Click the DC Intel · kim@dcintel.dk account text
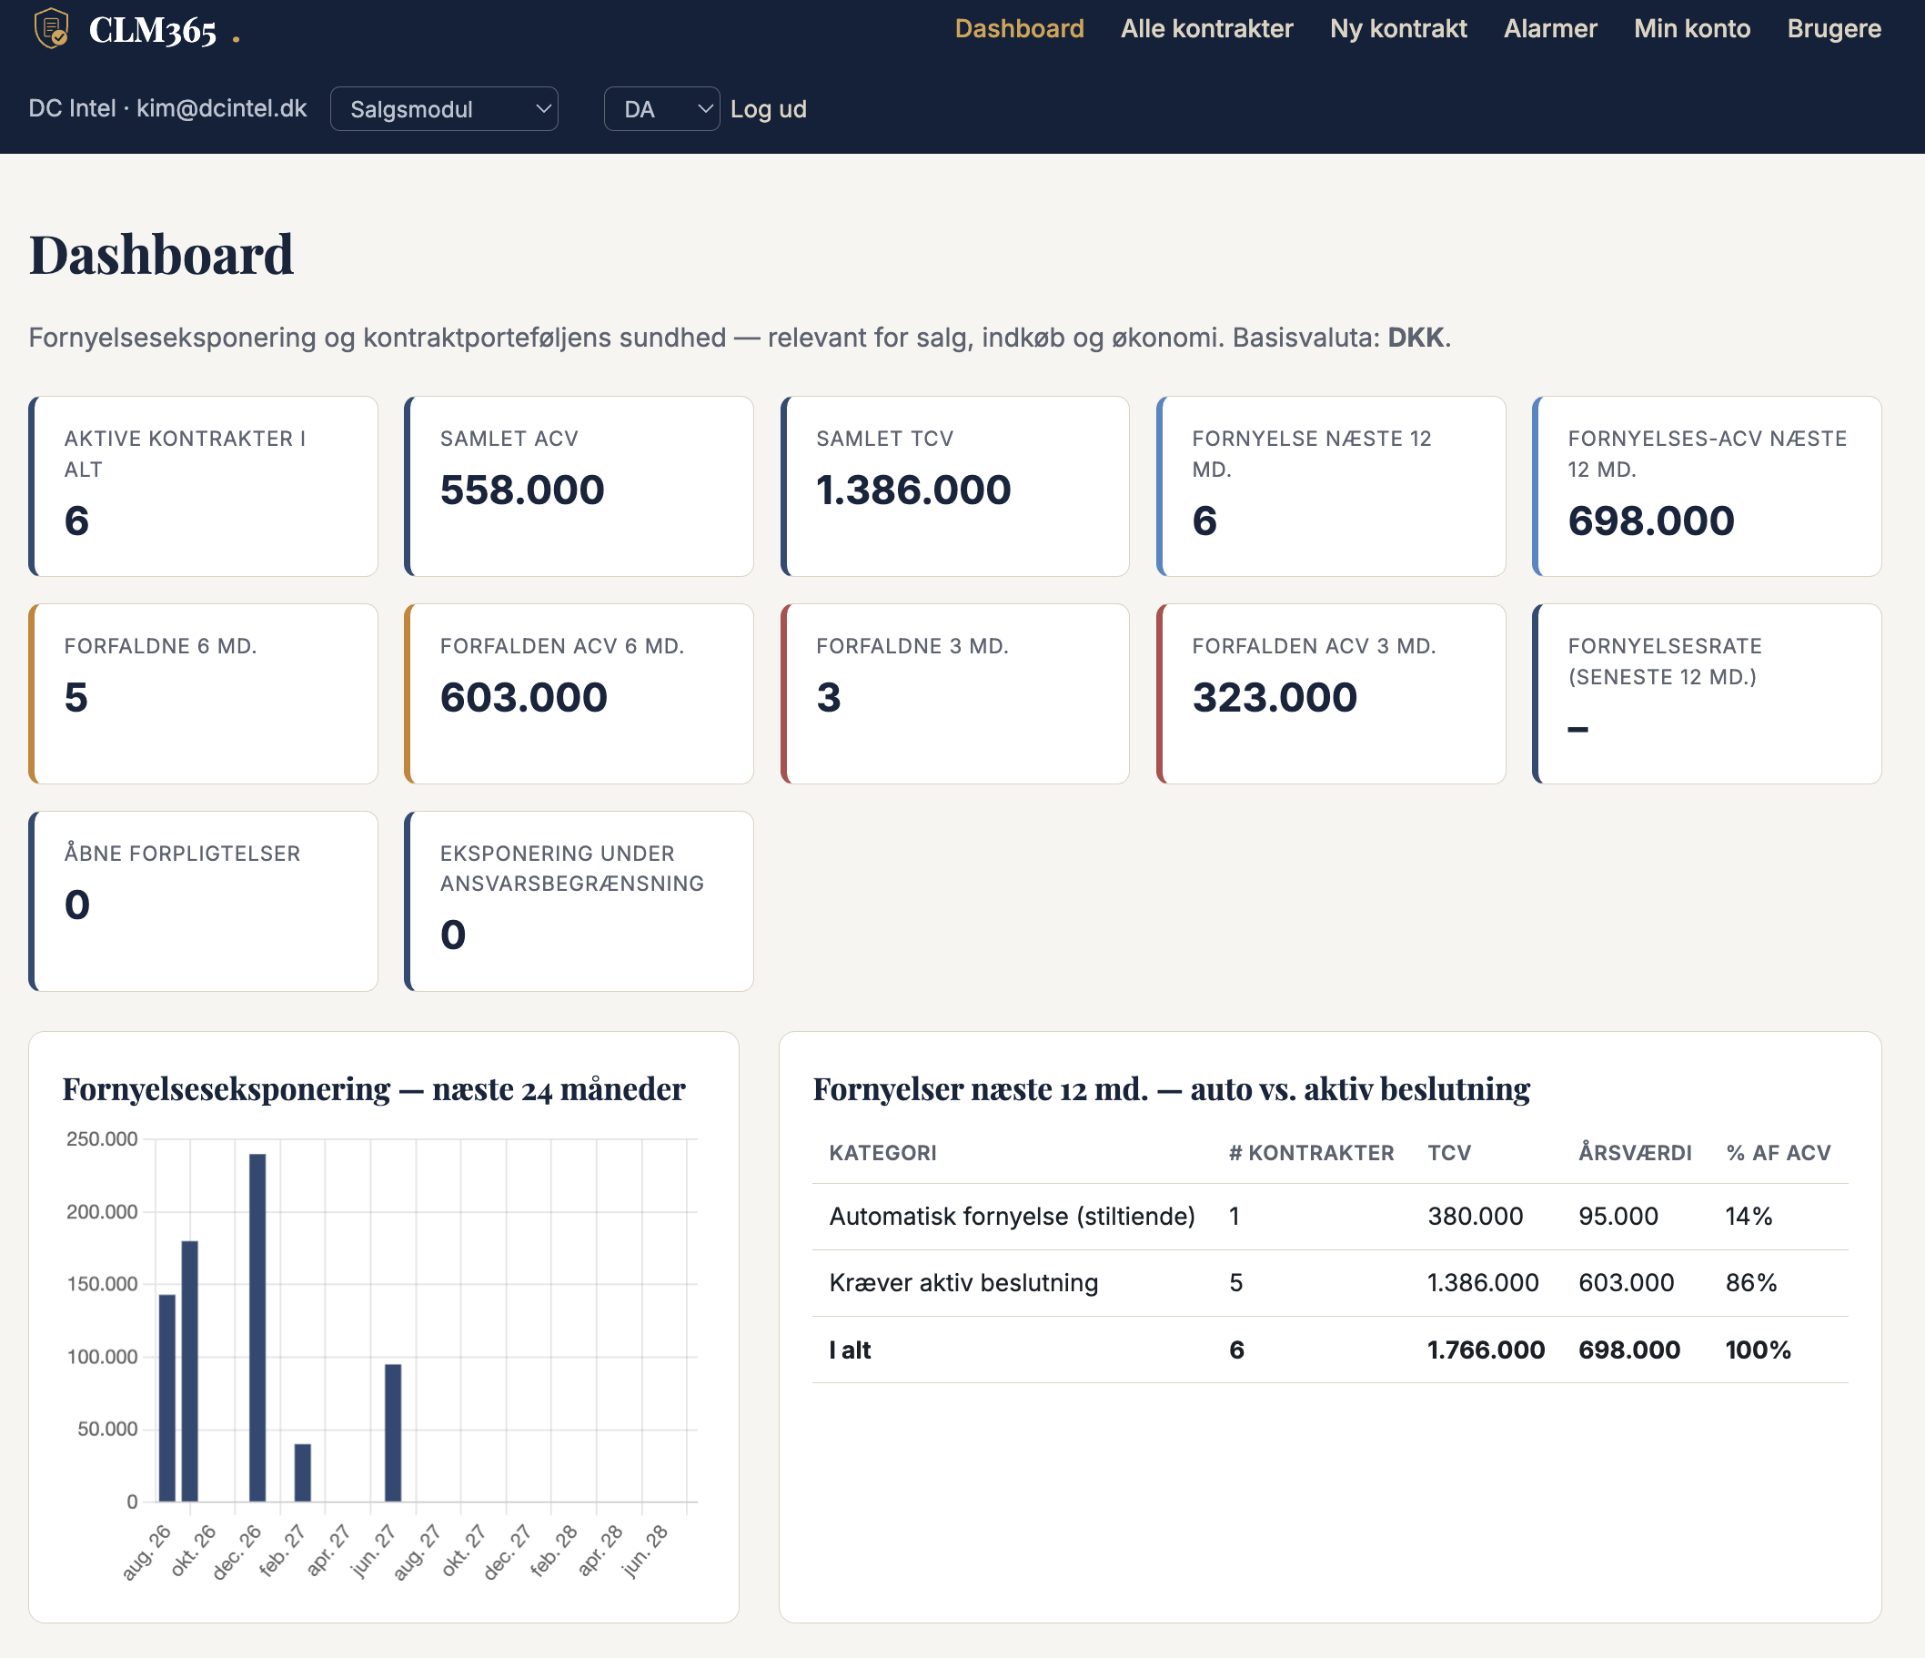 (x=167, y=107)
